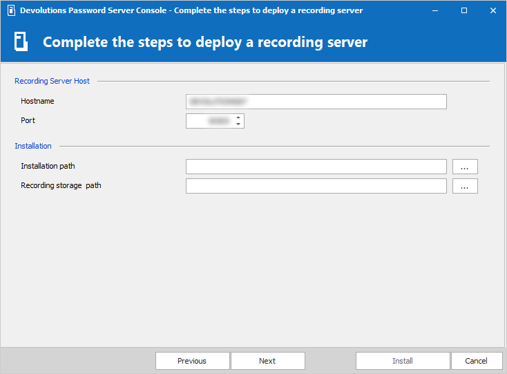
Task: Proceed with the Next button
Action: pos(267,361)
